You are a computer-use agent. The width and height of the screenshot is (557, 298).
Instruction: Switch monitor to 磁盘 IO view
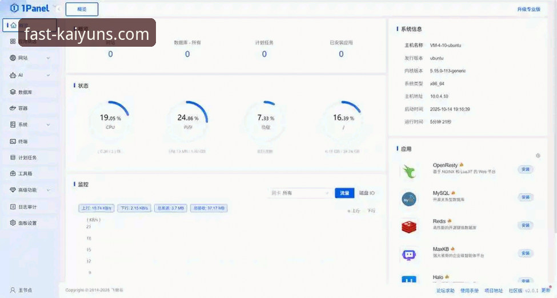(x=367, y=193)
